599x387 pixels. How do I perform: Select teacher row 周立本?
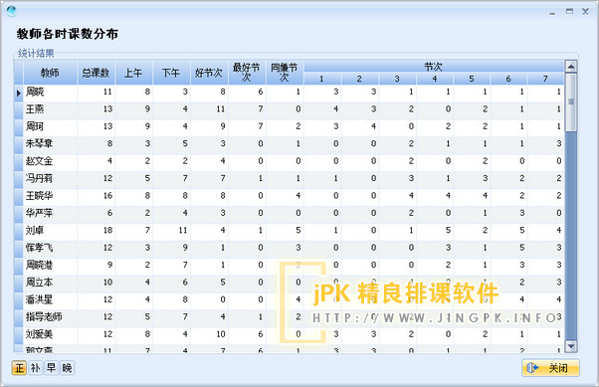pos(289,283)
